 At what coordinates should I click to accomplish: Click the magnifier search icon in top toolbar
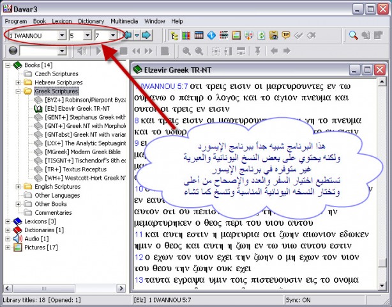coord(352,35)
